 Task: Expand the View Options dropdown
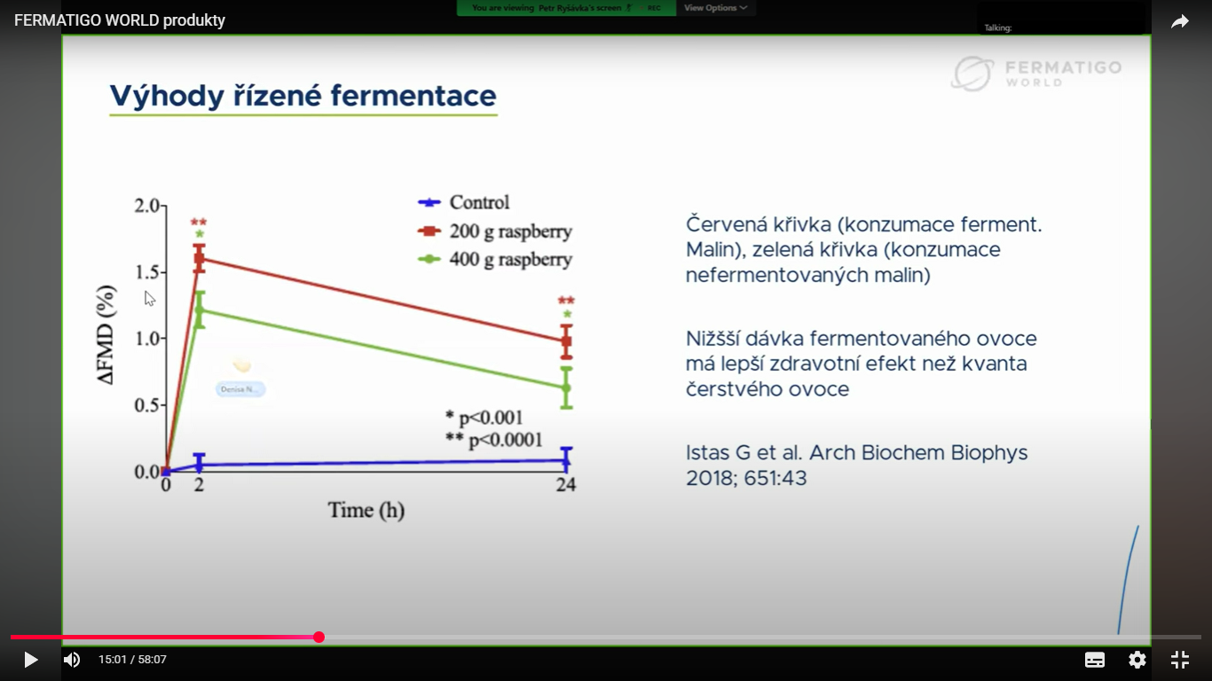[715, 8]
